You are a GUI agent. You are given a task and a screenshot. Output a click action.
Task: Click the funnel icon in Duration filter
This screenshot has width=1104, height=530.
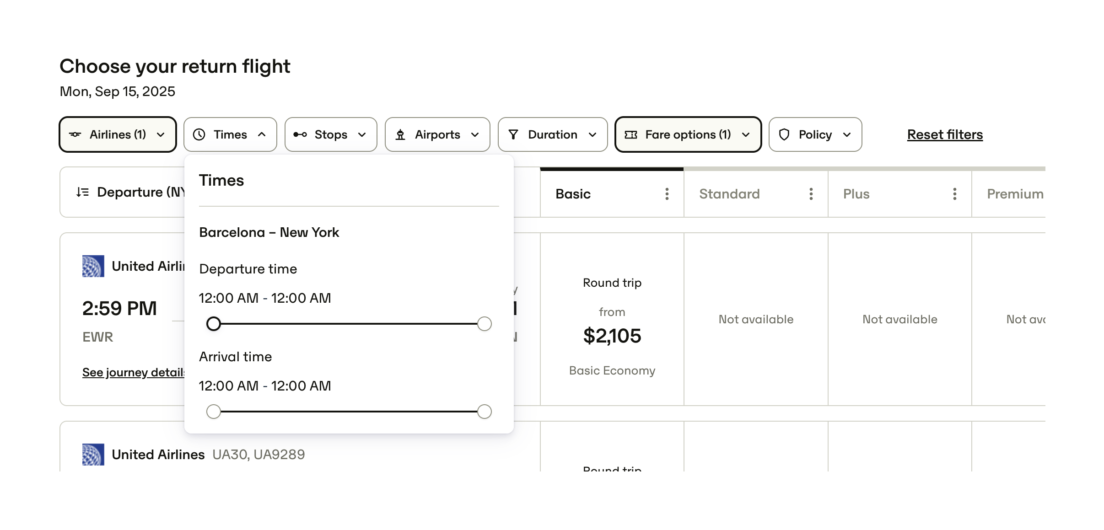513,134
